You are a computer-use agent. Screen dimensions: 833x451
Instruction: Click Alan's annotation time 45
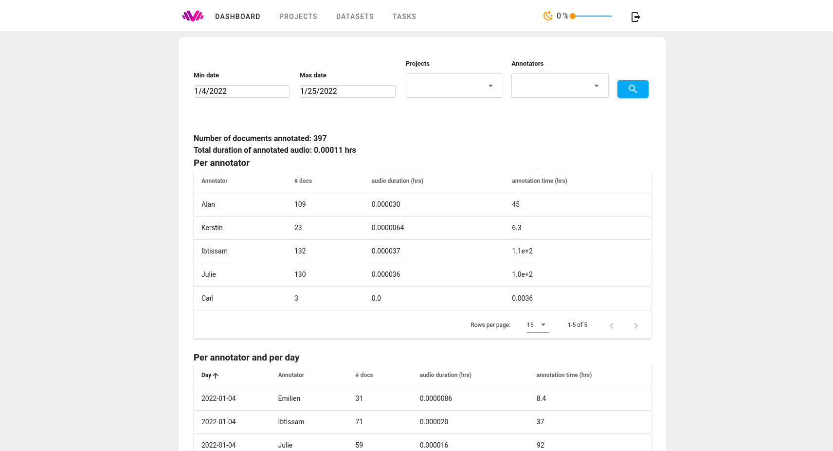[516, 204]
